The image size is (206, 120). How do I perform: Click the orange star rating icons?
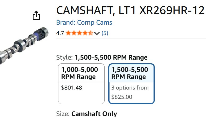(x=79, y=33)
